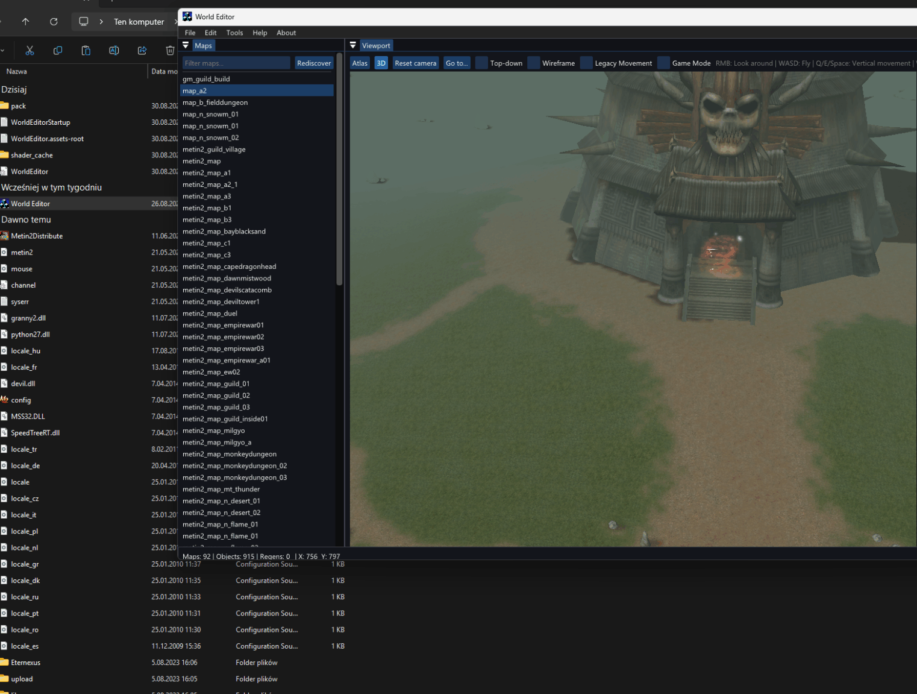Screen dimensions: 917x694
Task: Select the Eternexus folder icon
Action: click(5, 662)
